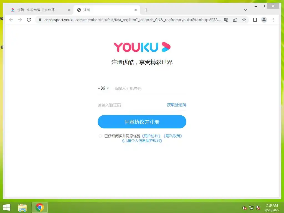Go back using the browser back arrow

11,20
